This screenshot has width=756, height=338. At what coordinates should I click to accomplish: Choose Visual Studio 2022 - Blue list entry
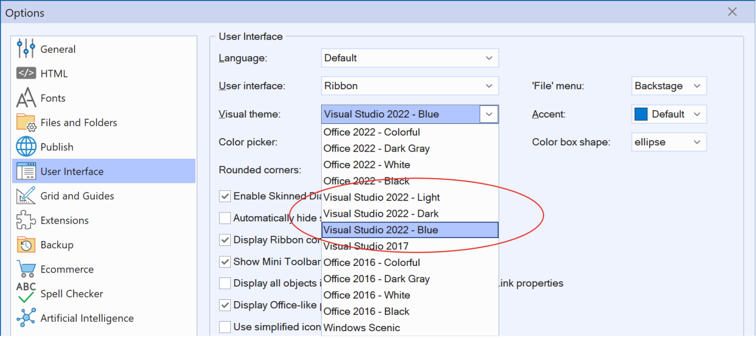(x=410, y=230)
